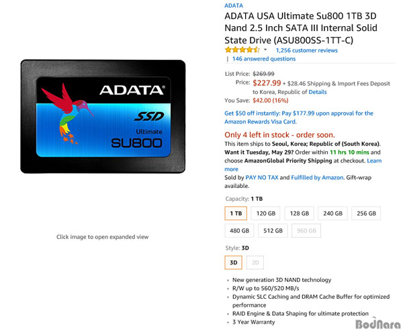
Task: Open the ADATA brand link
Action: [234, 5]
